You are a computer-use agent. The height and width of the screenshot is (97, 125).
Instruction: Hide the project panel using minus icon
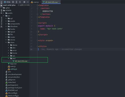click(x=28, y=2)
